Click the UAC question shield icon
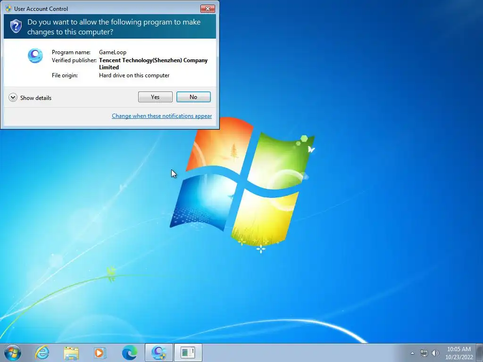Viewport: 483px width, 362px height. pos(16,26)
